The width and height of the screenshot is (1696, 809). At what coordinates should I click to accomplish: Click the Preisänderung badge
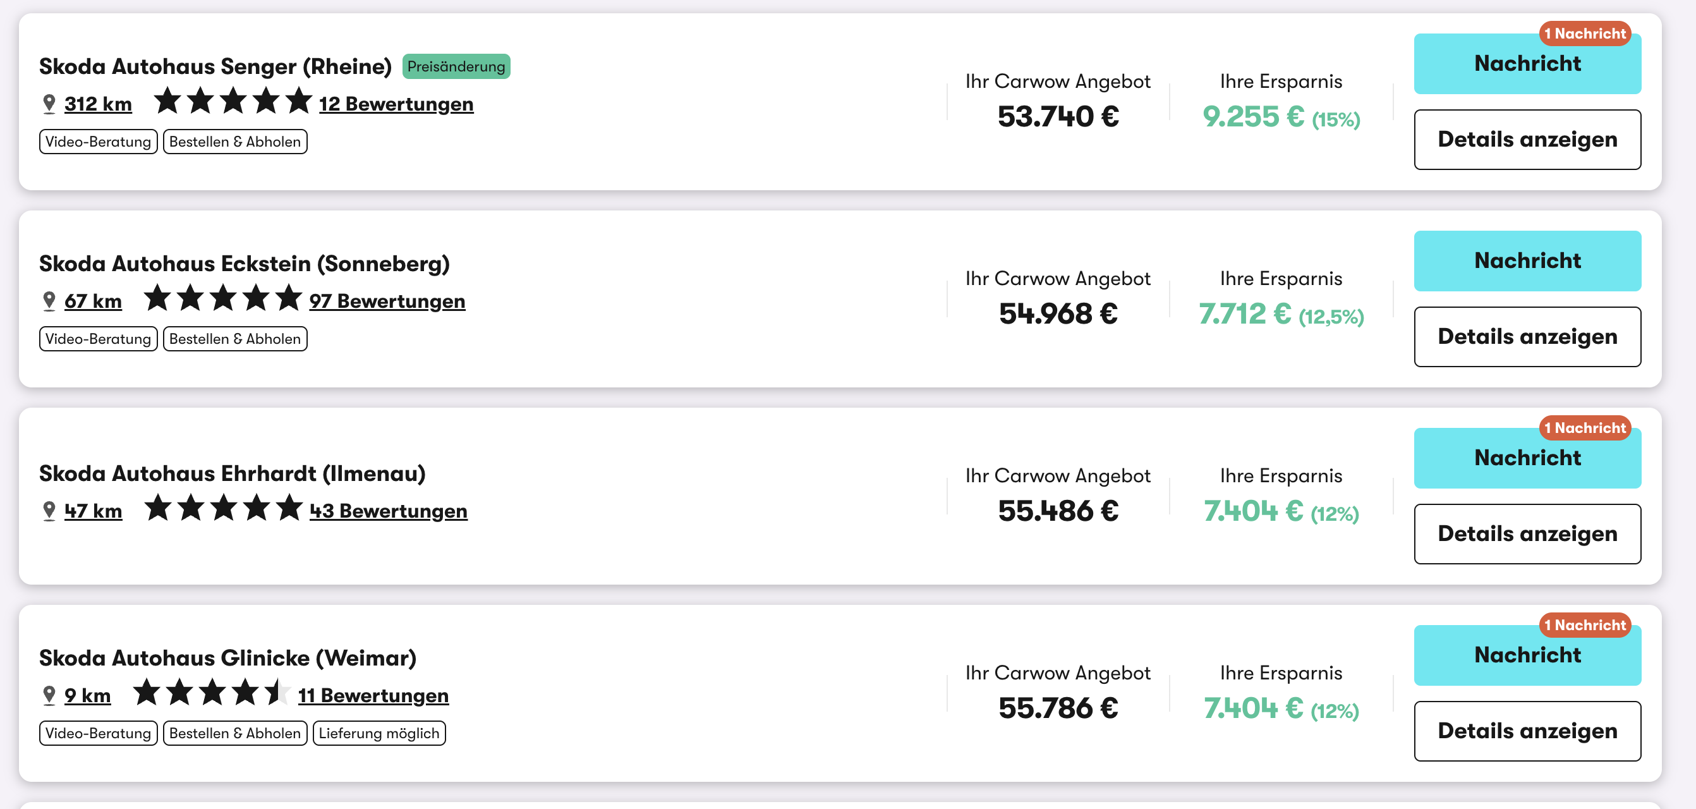coord(456,66)
